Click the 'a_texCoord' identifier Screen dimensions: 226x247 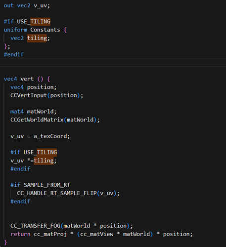coord(50,136)
